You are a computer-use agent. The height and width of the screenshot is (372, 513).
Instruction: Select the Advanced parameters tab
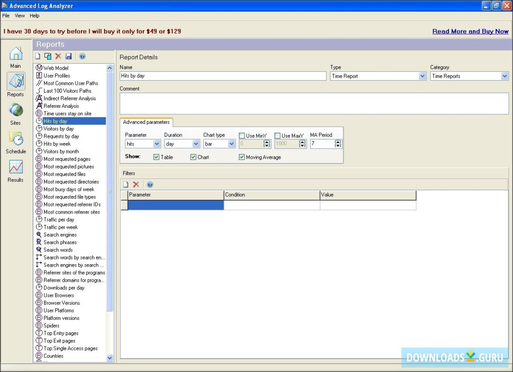tap(146, 122)
